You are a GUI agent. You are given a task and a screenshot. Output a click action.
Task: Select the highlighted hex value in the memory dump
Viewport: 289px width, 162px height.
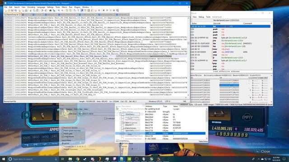(229, 85)
